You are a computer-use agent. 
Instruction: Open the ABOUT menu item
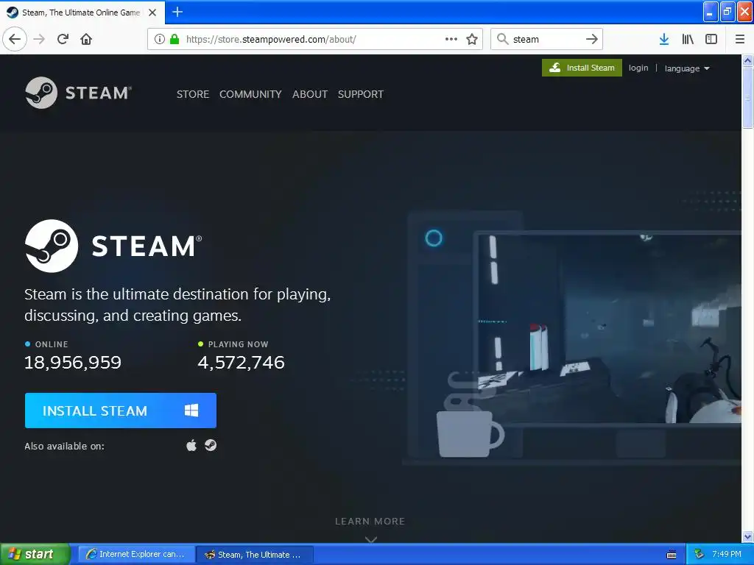click(310, 94)
